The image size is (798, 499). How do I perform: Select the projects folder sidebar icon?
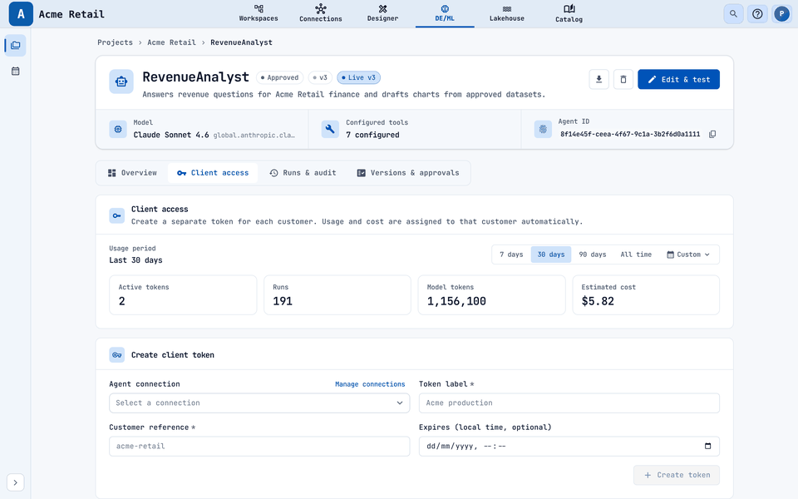(x=15, y=45)
